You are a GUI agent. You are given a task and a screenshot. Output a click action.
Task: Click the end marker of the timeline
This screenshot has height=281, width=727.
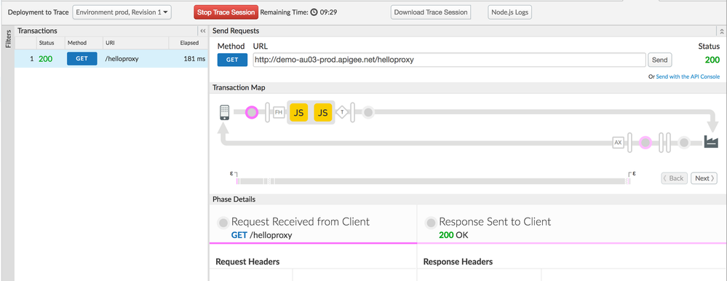tap(632, 175)
